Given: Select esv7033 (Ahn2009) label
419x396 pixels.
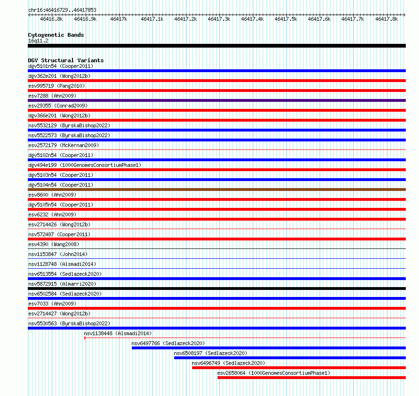Looking at the screenshot, I should click(52, 304).
